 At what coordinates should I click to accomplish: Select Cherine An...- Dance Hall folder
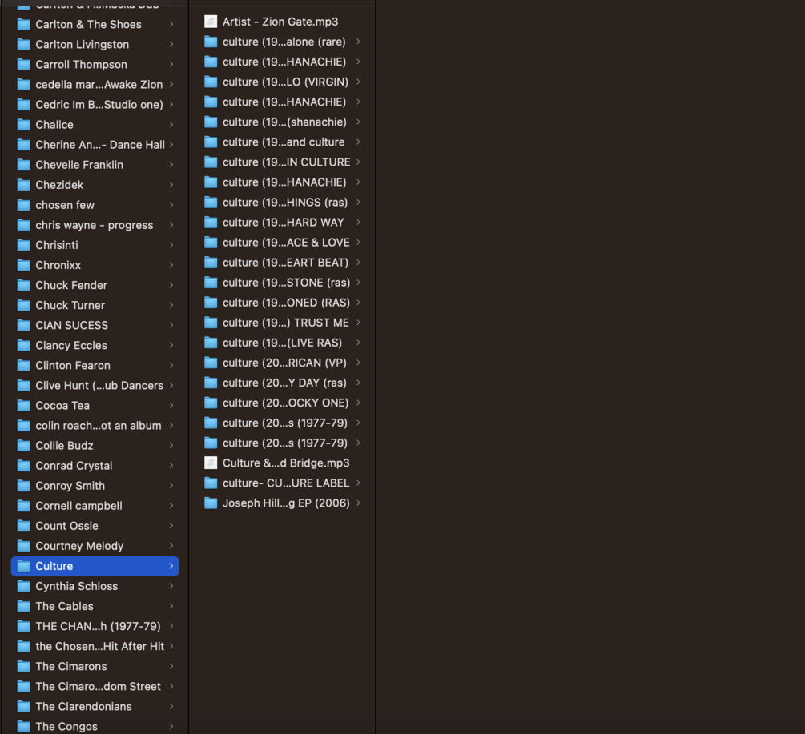point(95,145)
